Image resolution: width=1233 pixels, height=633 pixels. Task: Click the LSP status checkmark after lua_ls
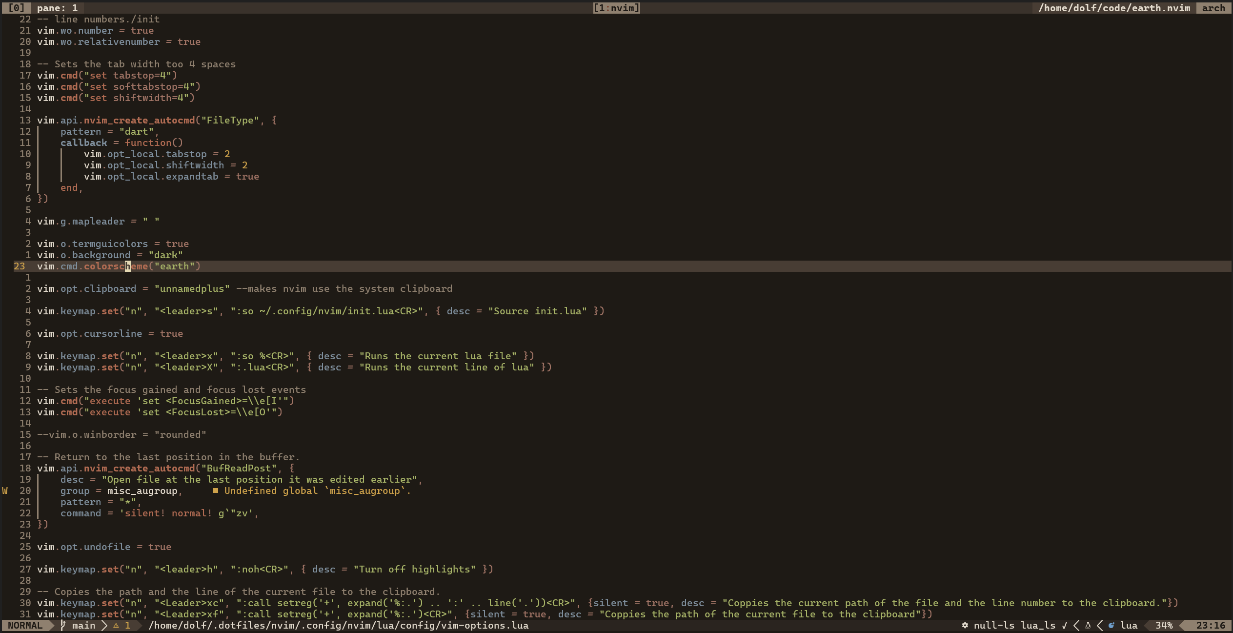point(1064,625)
